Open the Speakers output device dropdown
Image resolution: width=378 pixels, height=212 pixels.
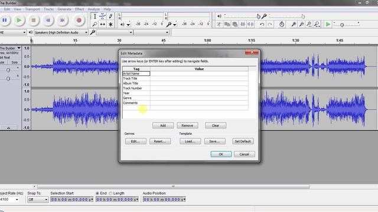(x=61, y=32)
